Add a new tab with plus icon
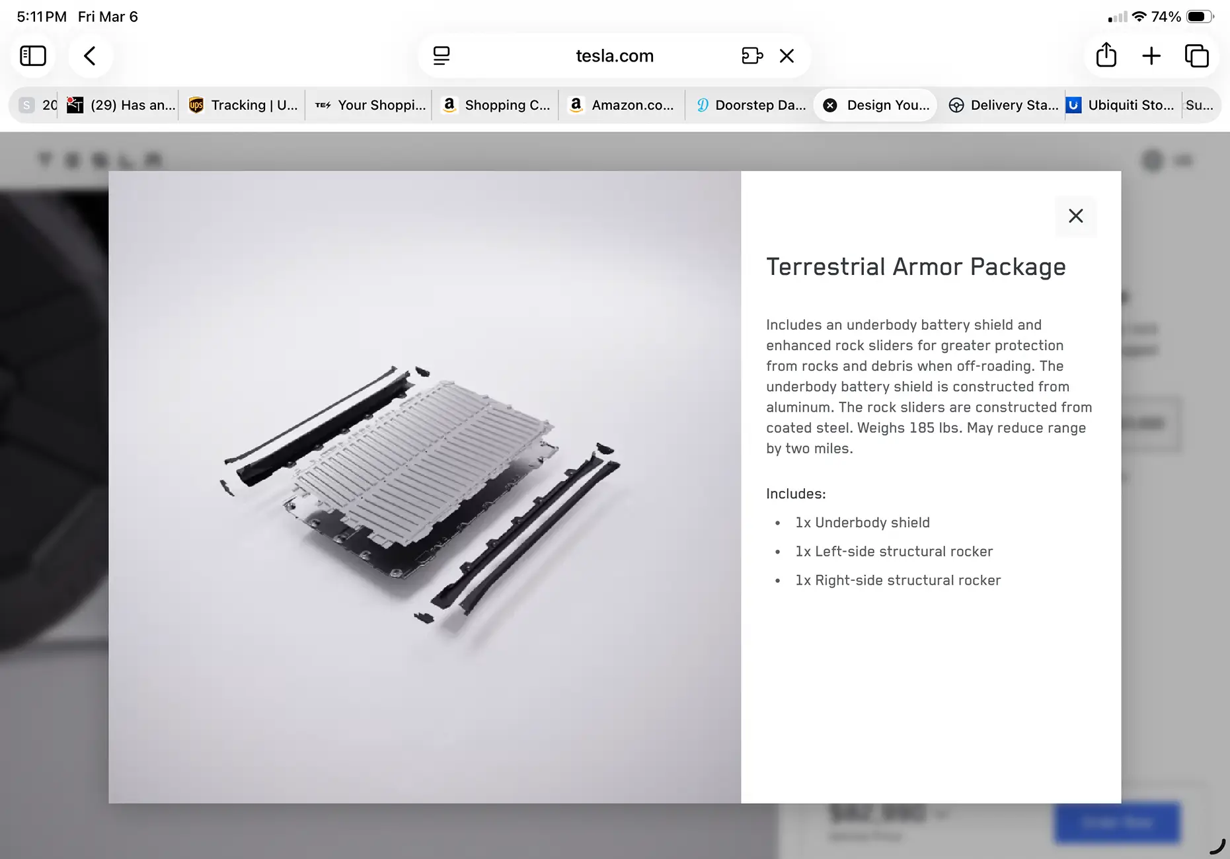The width and height of the screenshot is (1230, 859). point(1151,56)
